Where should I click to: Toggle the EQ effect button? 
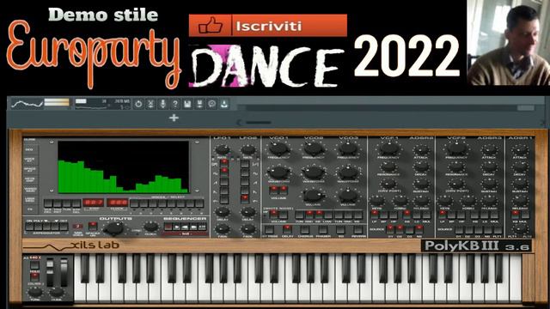click(x=340, y=229)
